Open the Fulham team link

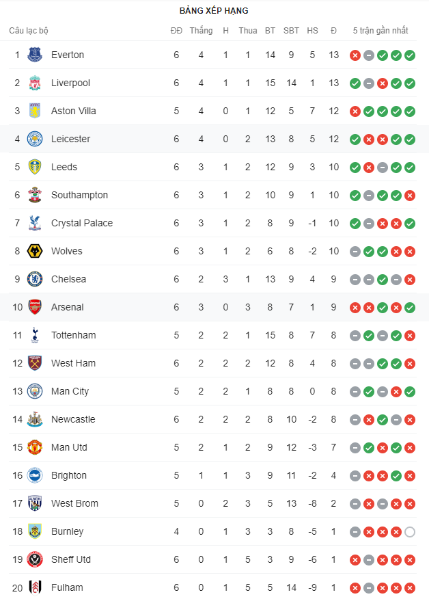(x=67, y=587)
